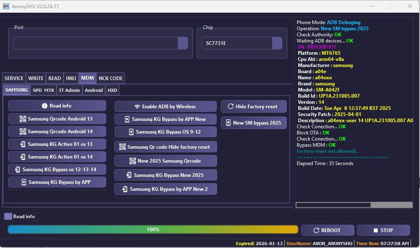Click phone icon on KG Bypass by APP New 2
420x248 pixels.
[x=125, y=189]
